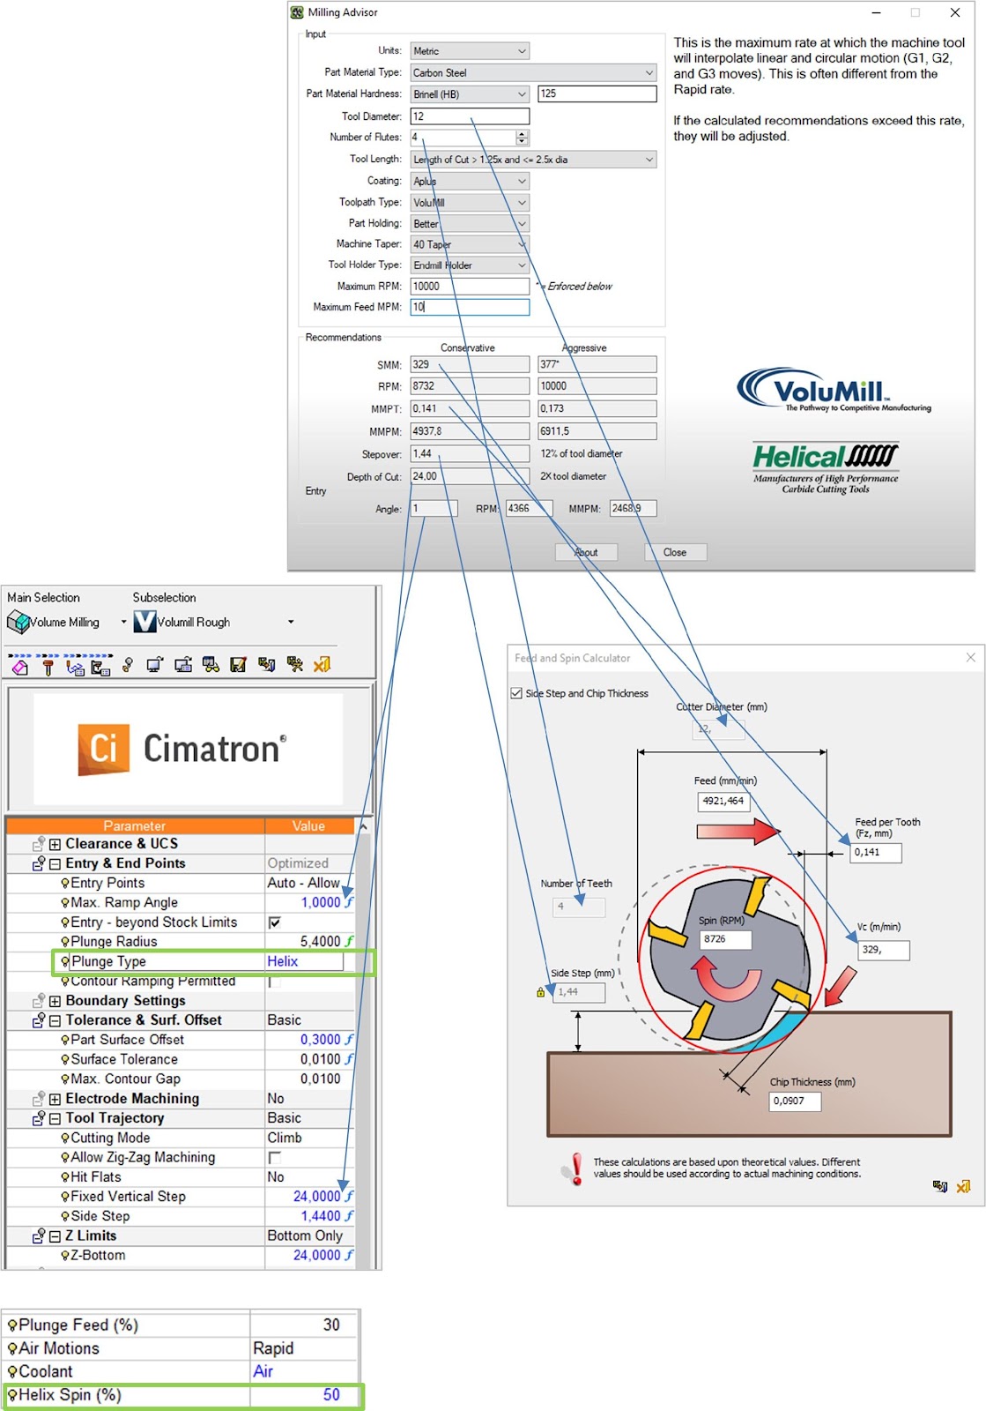Image resolution: width=986 pixels, height=1411 pixels.
Task: Click the group icon left of Z Limits
Action: pyautogui.click(x=39, y=1236)
